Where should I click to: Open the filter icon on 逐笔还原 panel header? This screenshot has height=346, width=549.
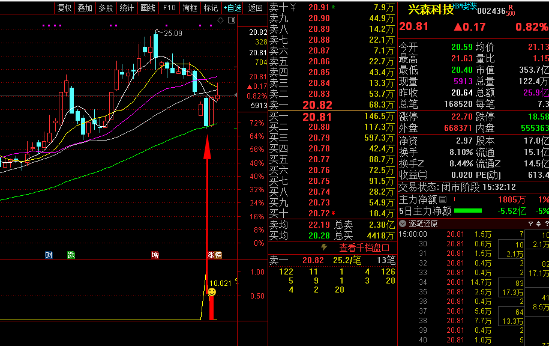(x=530, y=223)
